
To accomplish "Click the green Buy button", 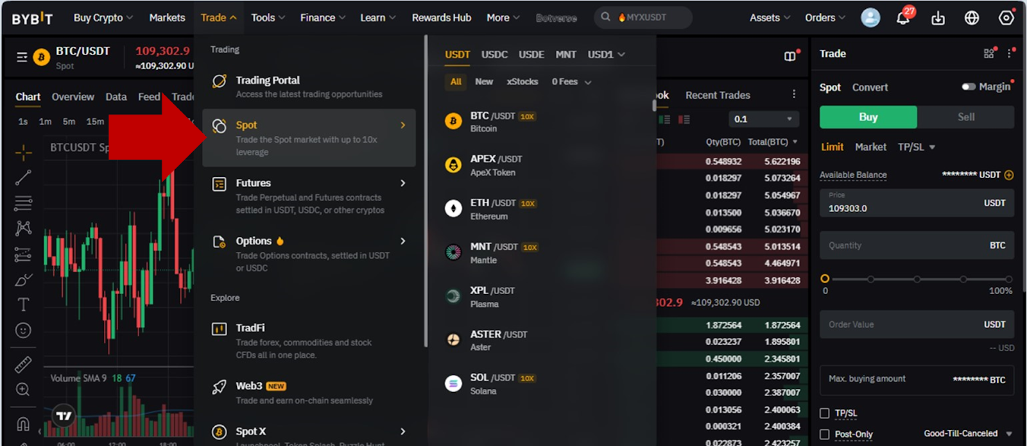I will [868, 117].
